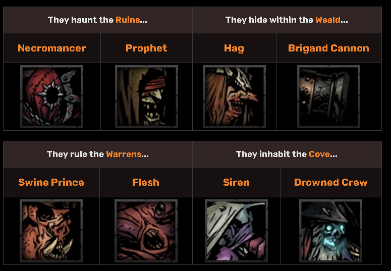
Task: Select the Prophet portrait image
Action: tap(146, 96)
